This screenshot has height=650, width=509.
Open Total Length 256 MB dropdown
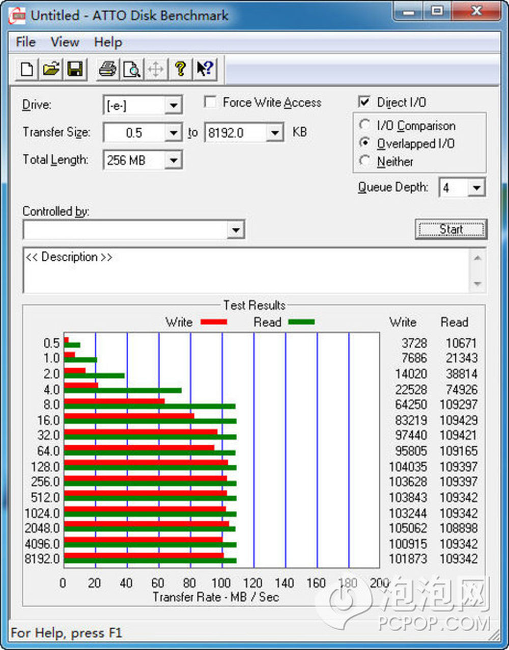(x=173, y=160)
